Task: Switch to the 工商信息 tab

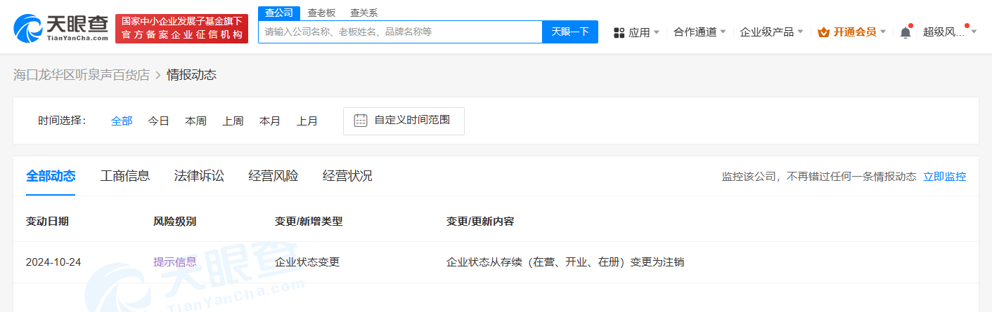Action: coord(125,176)
